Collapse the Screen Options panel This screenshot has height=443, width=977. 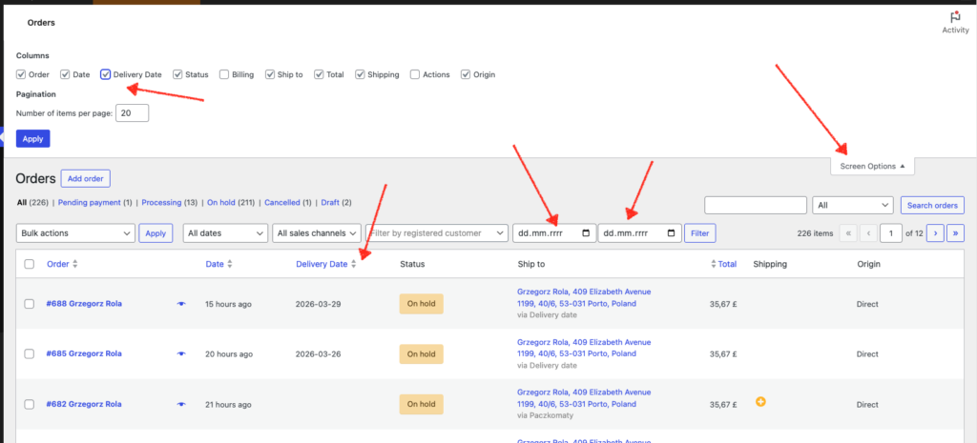pos(872,166)
